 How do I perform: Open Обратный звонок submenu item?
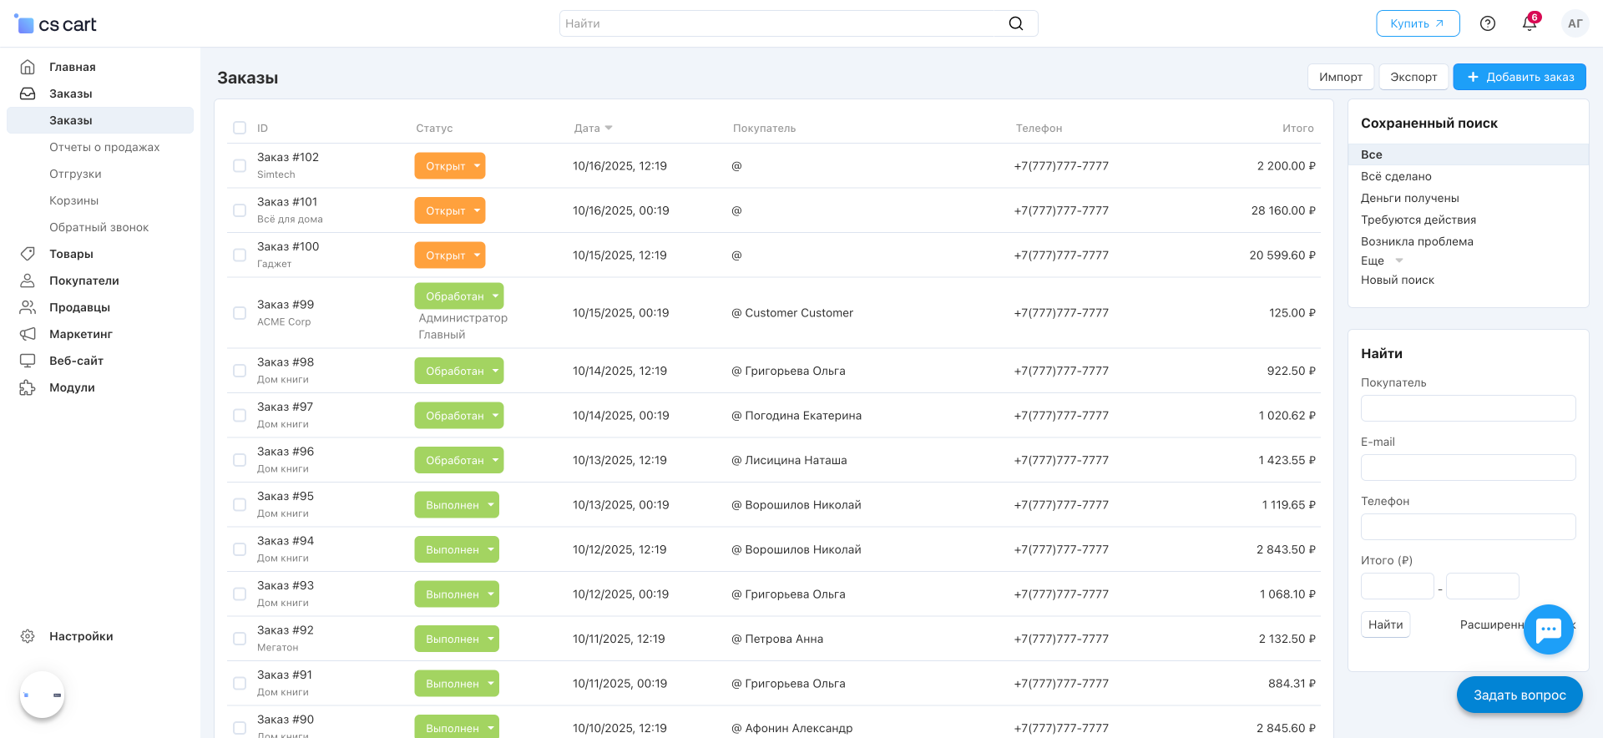[99, 227]
